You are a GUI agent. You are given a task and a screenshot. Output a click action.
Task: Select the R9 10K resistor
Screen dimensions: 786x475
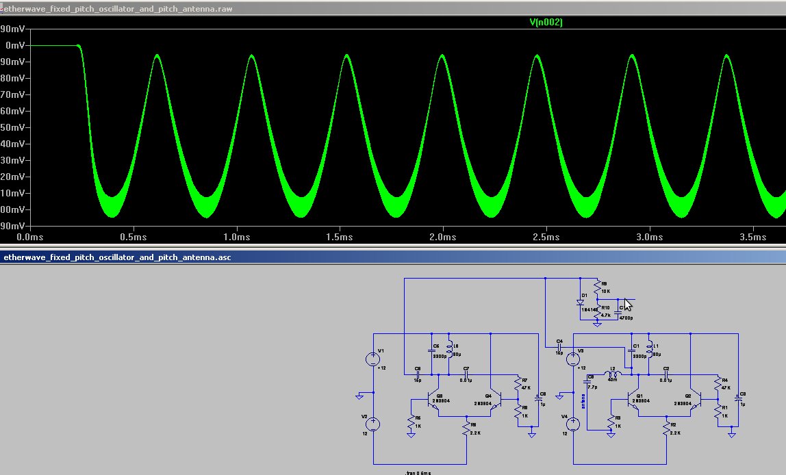pyautogui.click(x=597, y=287)
